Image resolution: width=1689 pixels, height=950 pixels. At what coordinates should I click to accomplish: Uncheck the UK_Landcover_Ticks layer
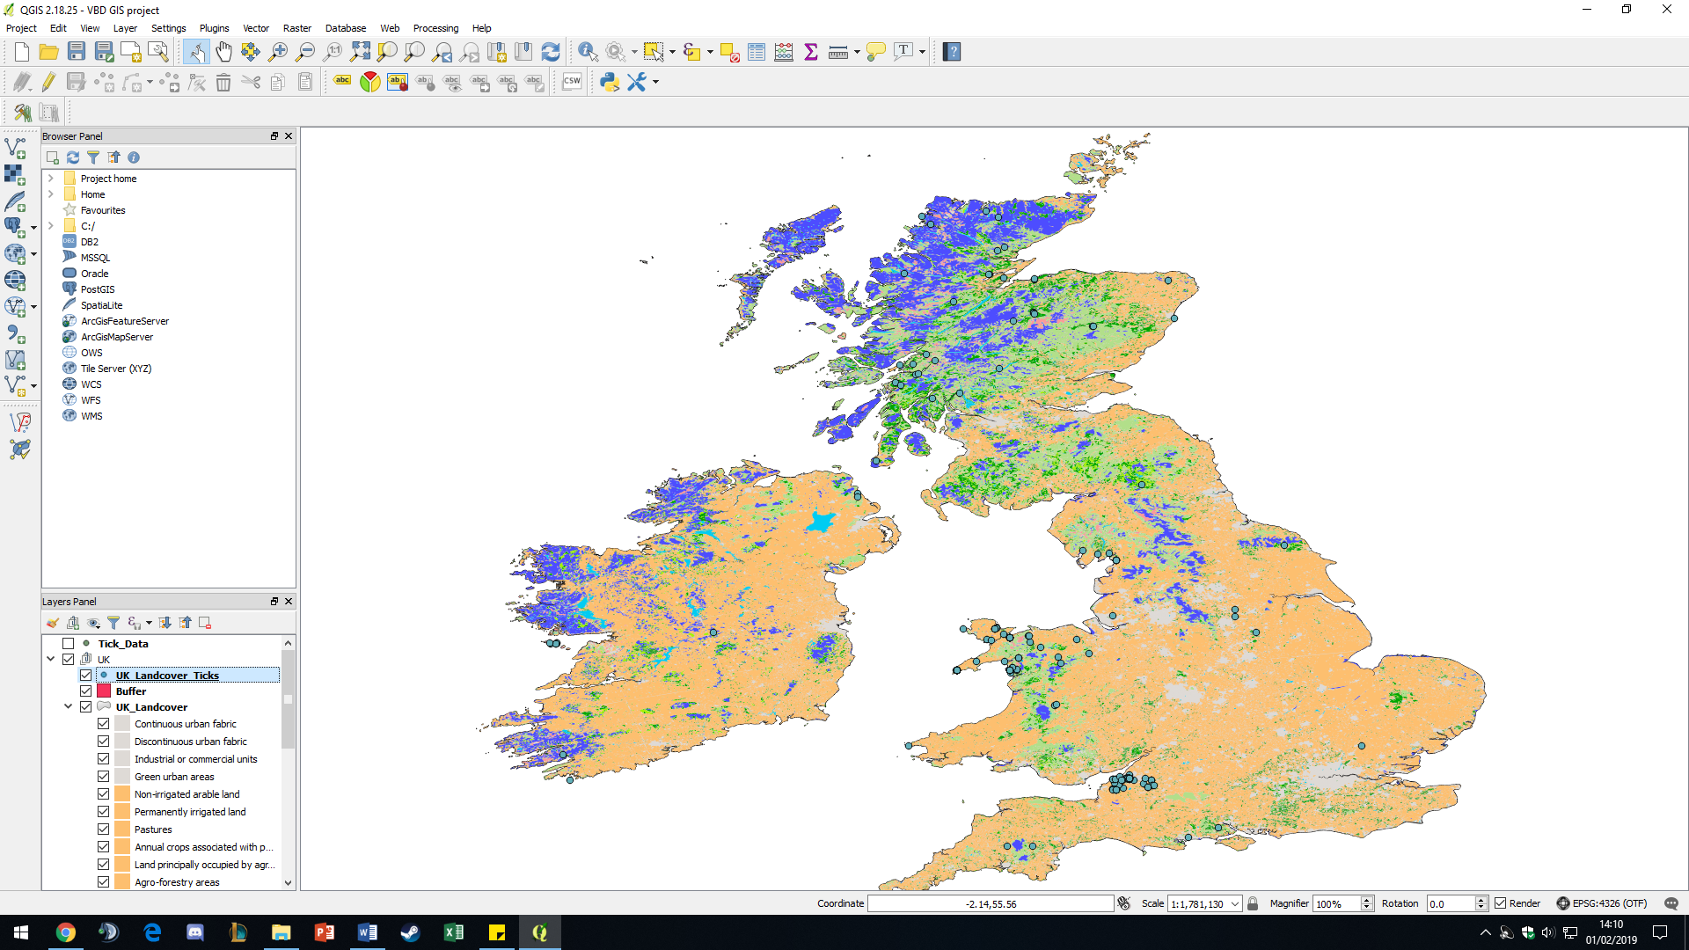[x=86, y=676]
